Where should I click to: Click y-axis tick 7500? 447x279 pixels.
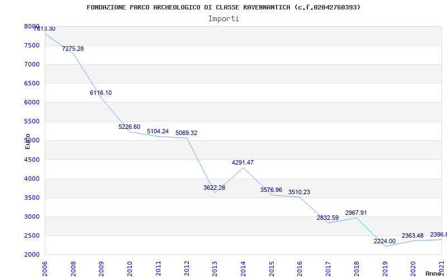[32, 46]
